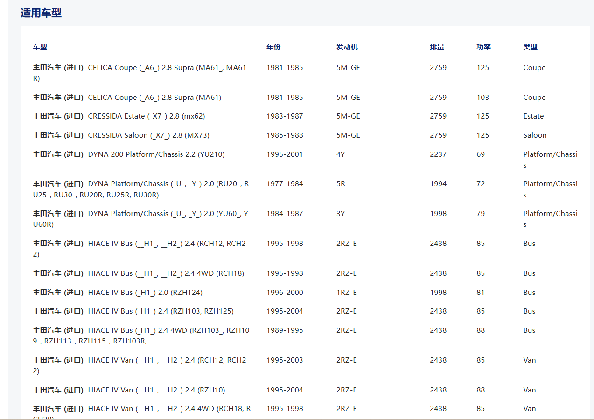This screenshot has height=420, width=594.
Task: Open the HIACE IV Van 2.4 (RZH10) entry
Action: (156, 390)
